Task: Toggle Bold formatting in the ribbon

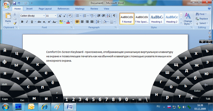Action: coord(22,22)
